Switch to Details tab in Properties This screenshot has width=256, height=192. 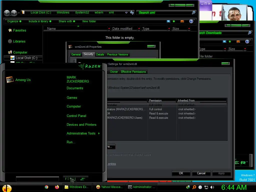[x=100, y=54]
